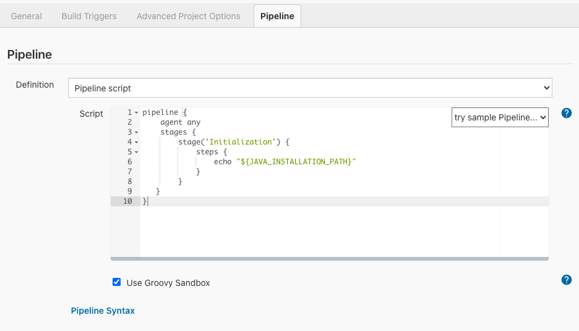Click line number 10 in editor gutter
The width and height of the screenshot is (579, 331).
click(x=127, y=201)
